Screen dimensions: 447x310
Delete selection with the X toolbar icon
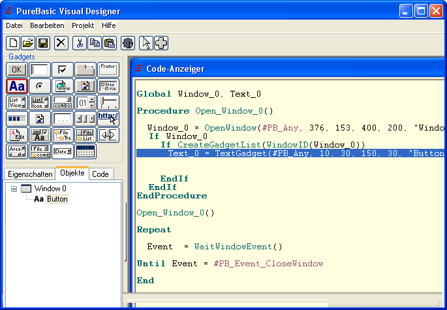coord(61,43)
